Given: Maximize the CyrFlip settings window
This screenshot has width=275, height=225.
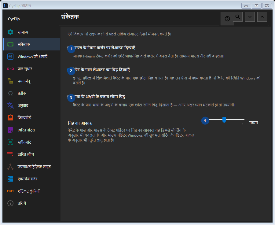Looking at the screenshot, I should click(x=257, y=6).
